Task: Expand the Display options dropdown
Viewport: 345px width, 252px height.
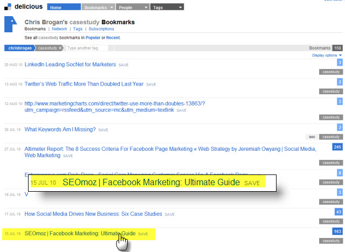Action: (327, 55)
